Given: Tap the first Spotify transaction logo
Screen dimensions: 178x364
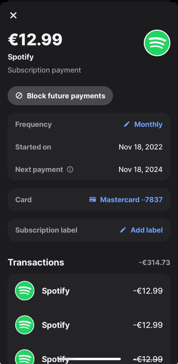Looking at the screenshot, I should (x=25, y=291).
